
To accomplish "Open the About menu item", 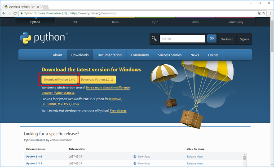I will [x=57, y=55].
